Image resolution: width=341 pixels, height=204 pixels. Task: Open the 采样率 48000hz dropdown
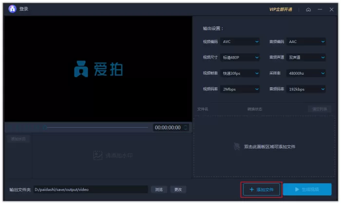pyautogui.click(x=306, y=73)
